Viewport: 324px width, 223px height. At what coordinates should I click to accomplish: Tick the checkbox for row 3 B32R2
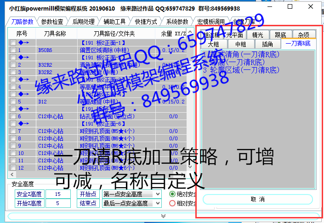[x=13, y=72]
